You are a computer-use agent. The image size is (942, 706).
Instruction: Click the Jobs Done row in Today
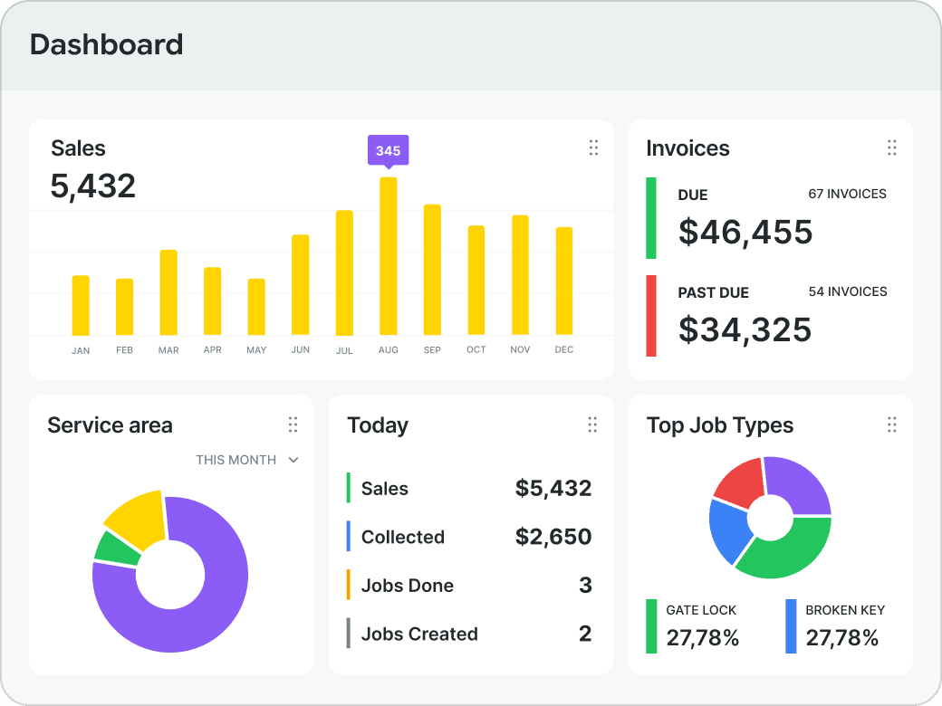(470, 586)
